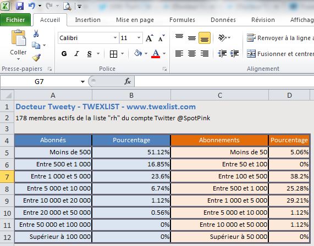The height and width of the screenshot is (246, 314).
Task: Toggle middle vertical alignment
Action: 192,37
